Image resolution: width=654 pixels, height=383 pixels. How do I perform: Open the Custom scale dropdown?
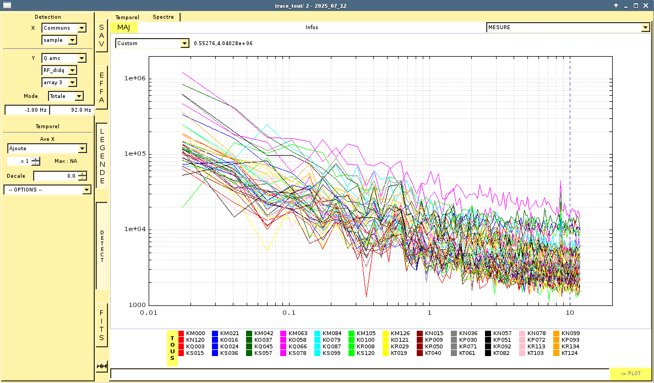pyautogui.click(x=184, y=43)
